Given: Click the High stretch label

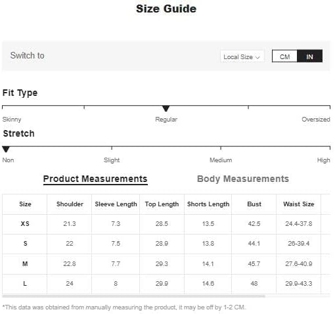Looking at the screenshot, I should [x=323, y=160].
